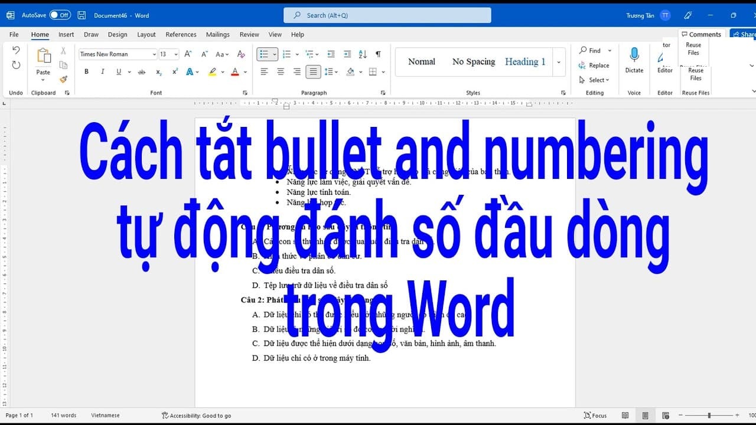Apply No Spacing style
This screenshot has width=756, height=425.
pos(474,61)
